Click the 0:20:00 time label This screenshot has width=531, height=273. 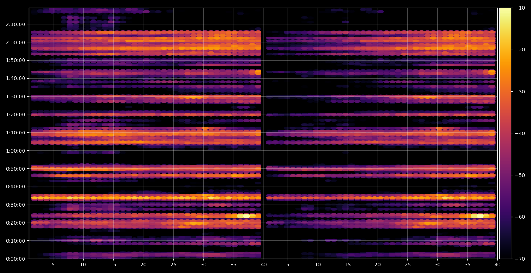tap(16, 222)
